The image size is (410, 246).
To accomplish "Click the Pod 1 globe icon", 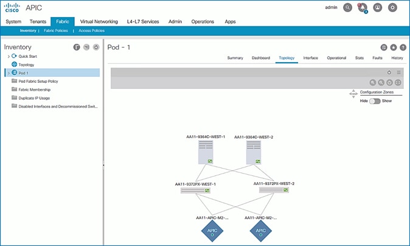I will click(x=15, y=72).
